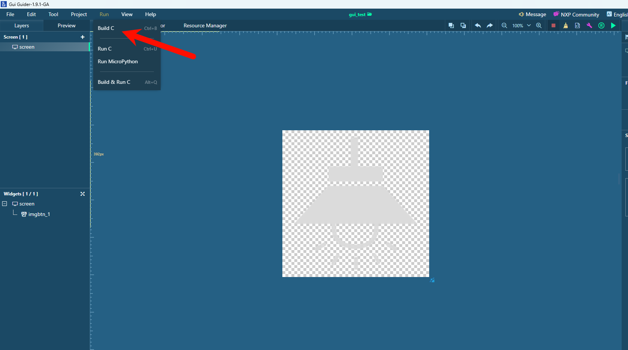628x350 pixels.
Task: Choose Run MicroPython menu entry
Action: pos(118,61)
